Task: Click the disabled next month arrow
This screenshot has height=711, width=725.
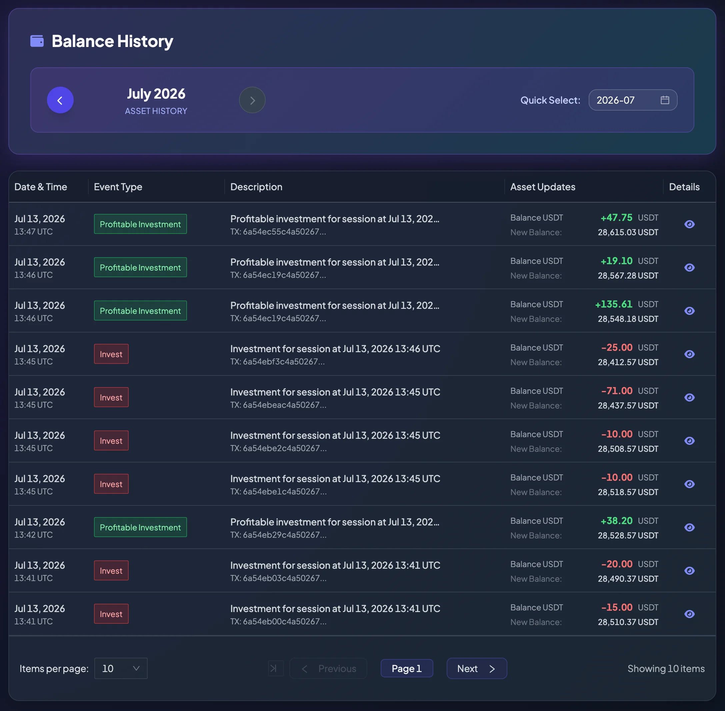Action: pos(252,100)
